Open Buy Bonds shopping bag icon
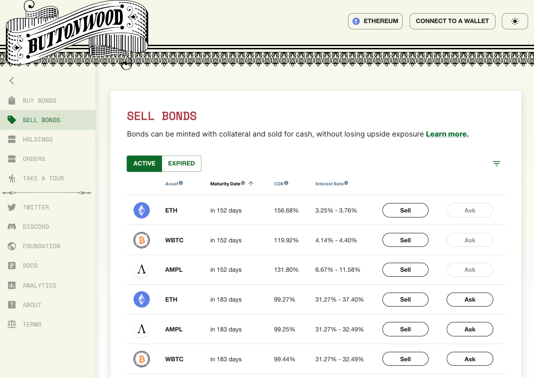534x378 pixels. coord(12,100)
